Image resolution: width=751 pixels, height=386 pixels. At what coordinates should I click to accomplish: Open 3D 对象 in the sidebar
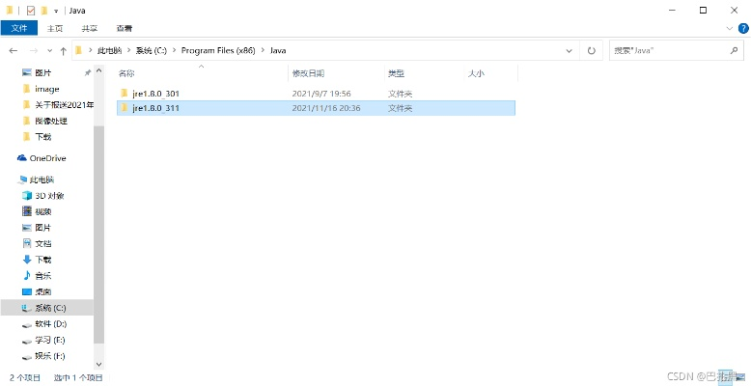(49, 196)
